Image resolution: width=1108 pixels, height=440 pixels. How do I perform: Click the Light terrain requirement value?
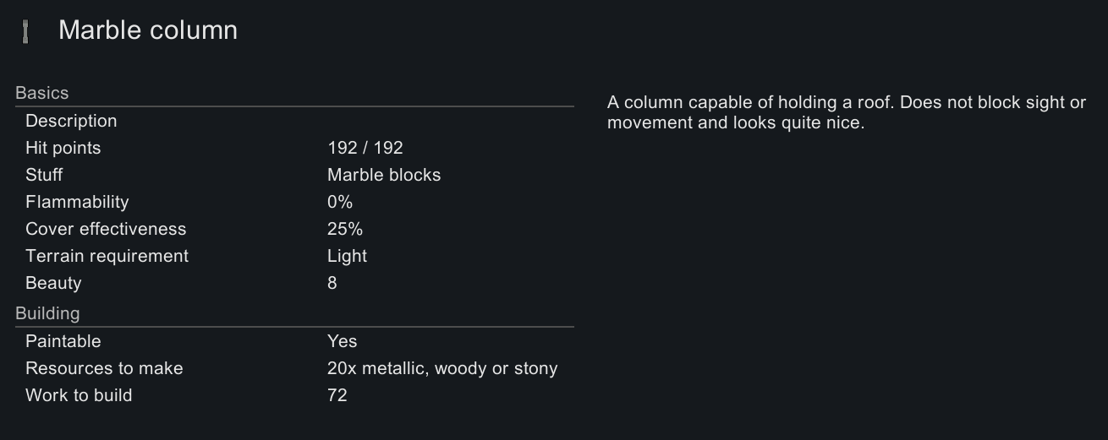(347, 256)
